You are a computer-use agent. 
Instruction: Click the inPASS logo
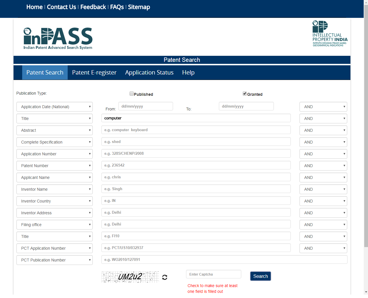(58, 37)
